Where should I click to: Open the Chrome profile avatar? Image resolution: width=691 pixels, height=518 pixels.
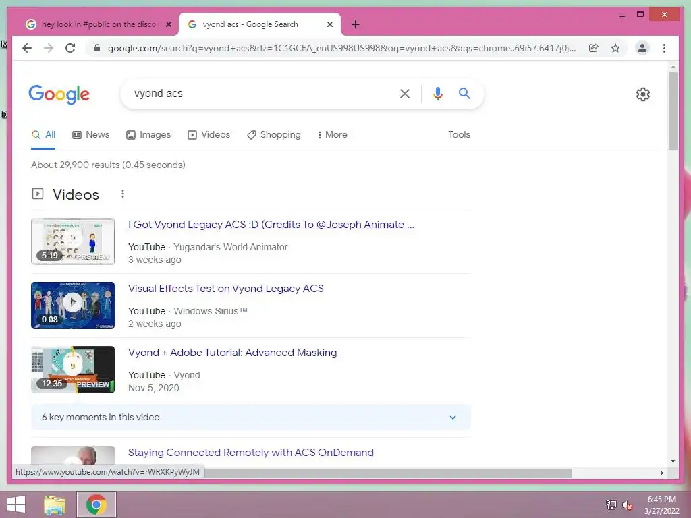click(642, 48)
